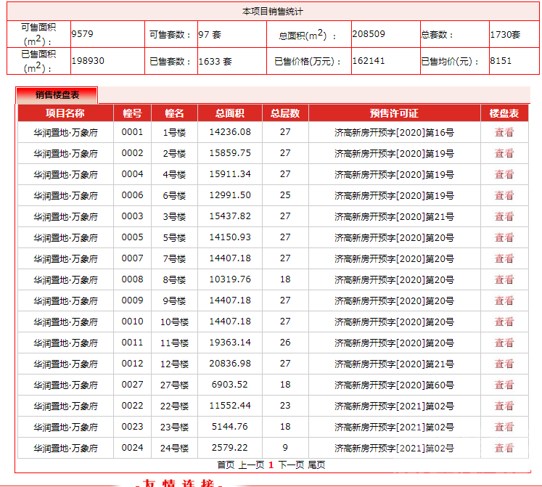This screenshot has width=542, height=487.
Task: Select the 总面积 value 208509
Action: tap(369, 34)
